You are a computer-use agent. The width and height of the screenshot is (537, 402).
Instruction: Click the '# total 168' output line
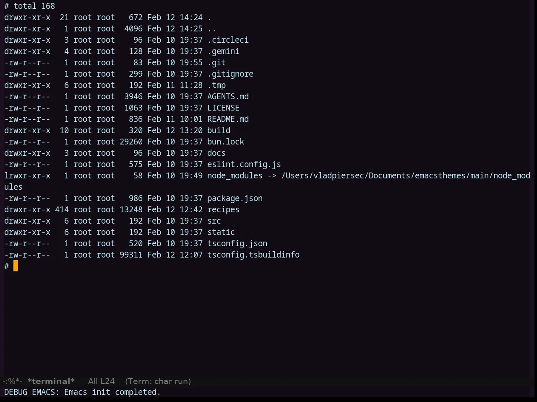click(30, 6)
